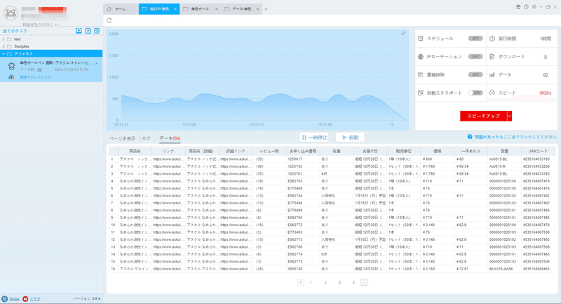Click the red video icon beside ビデオ

[x=25, y=299]
